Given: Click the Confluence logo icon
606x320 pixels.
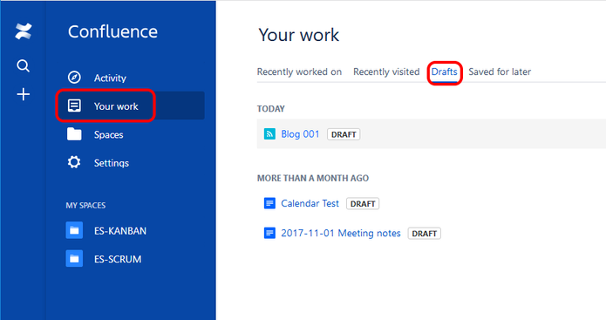Looking at the screenshot, I should (x=24, y=31).
